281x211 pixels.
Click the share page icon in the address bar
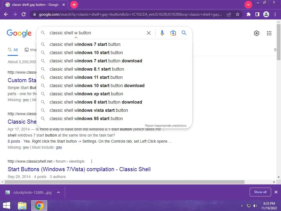tap(229, 14)
